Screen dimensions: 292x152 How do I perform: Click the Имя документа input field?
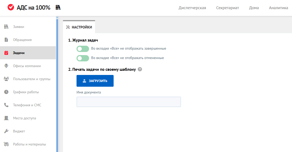pyautogui.click(x=129, y=102)
